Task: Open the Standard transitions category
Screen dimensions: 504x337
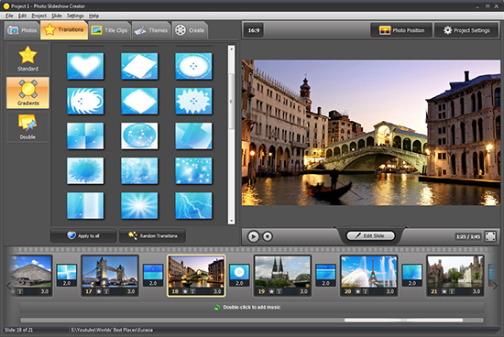Action: click(27, 59)
